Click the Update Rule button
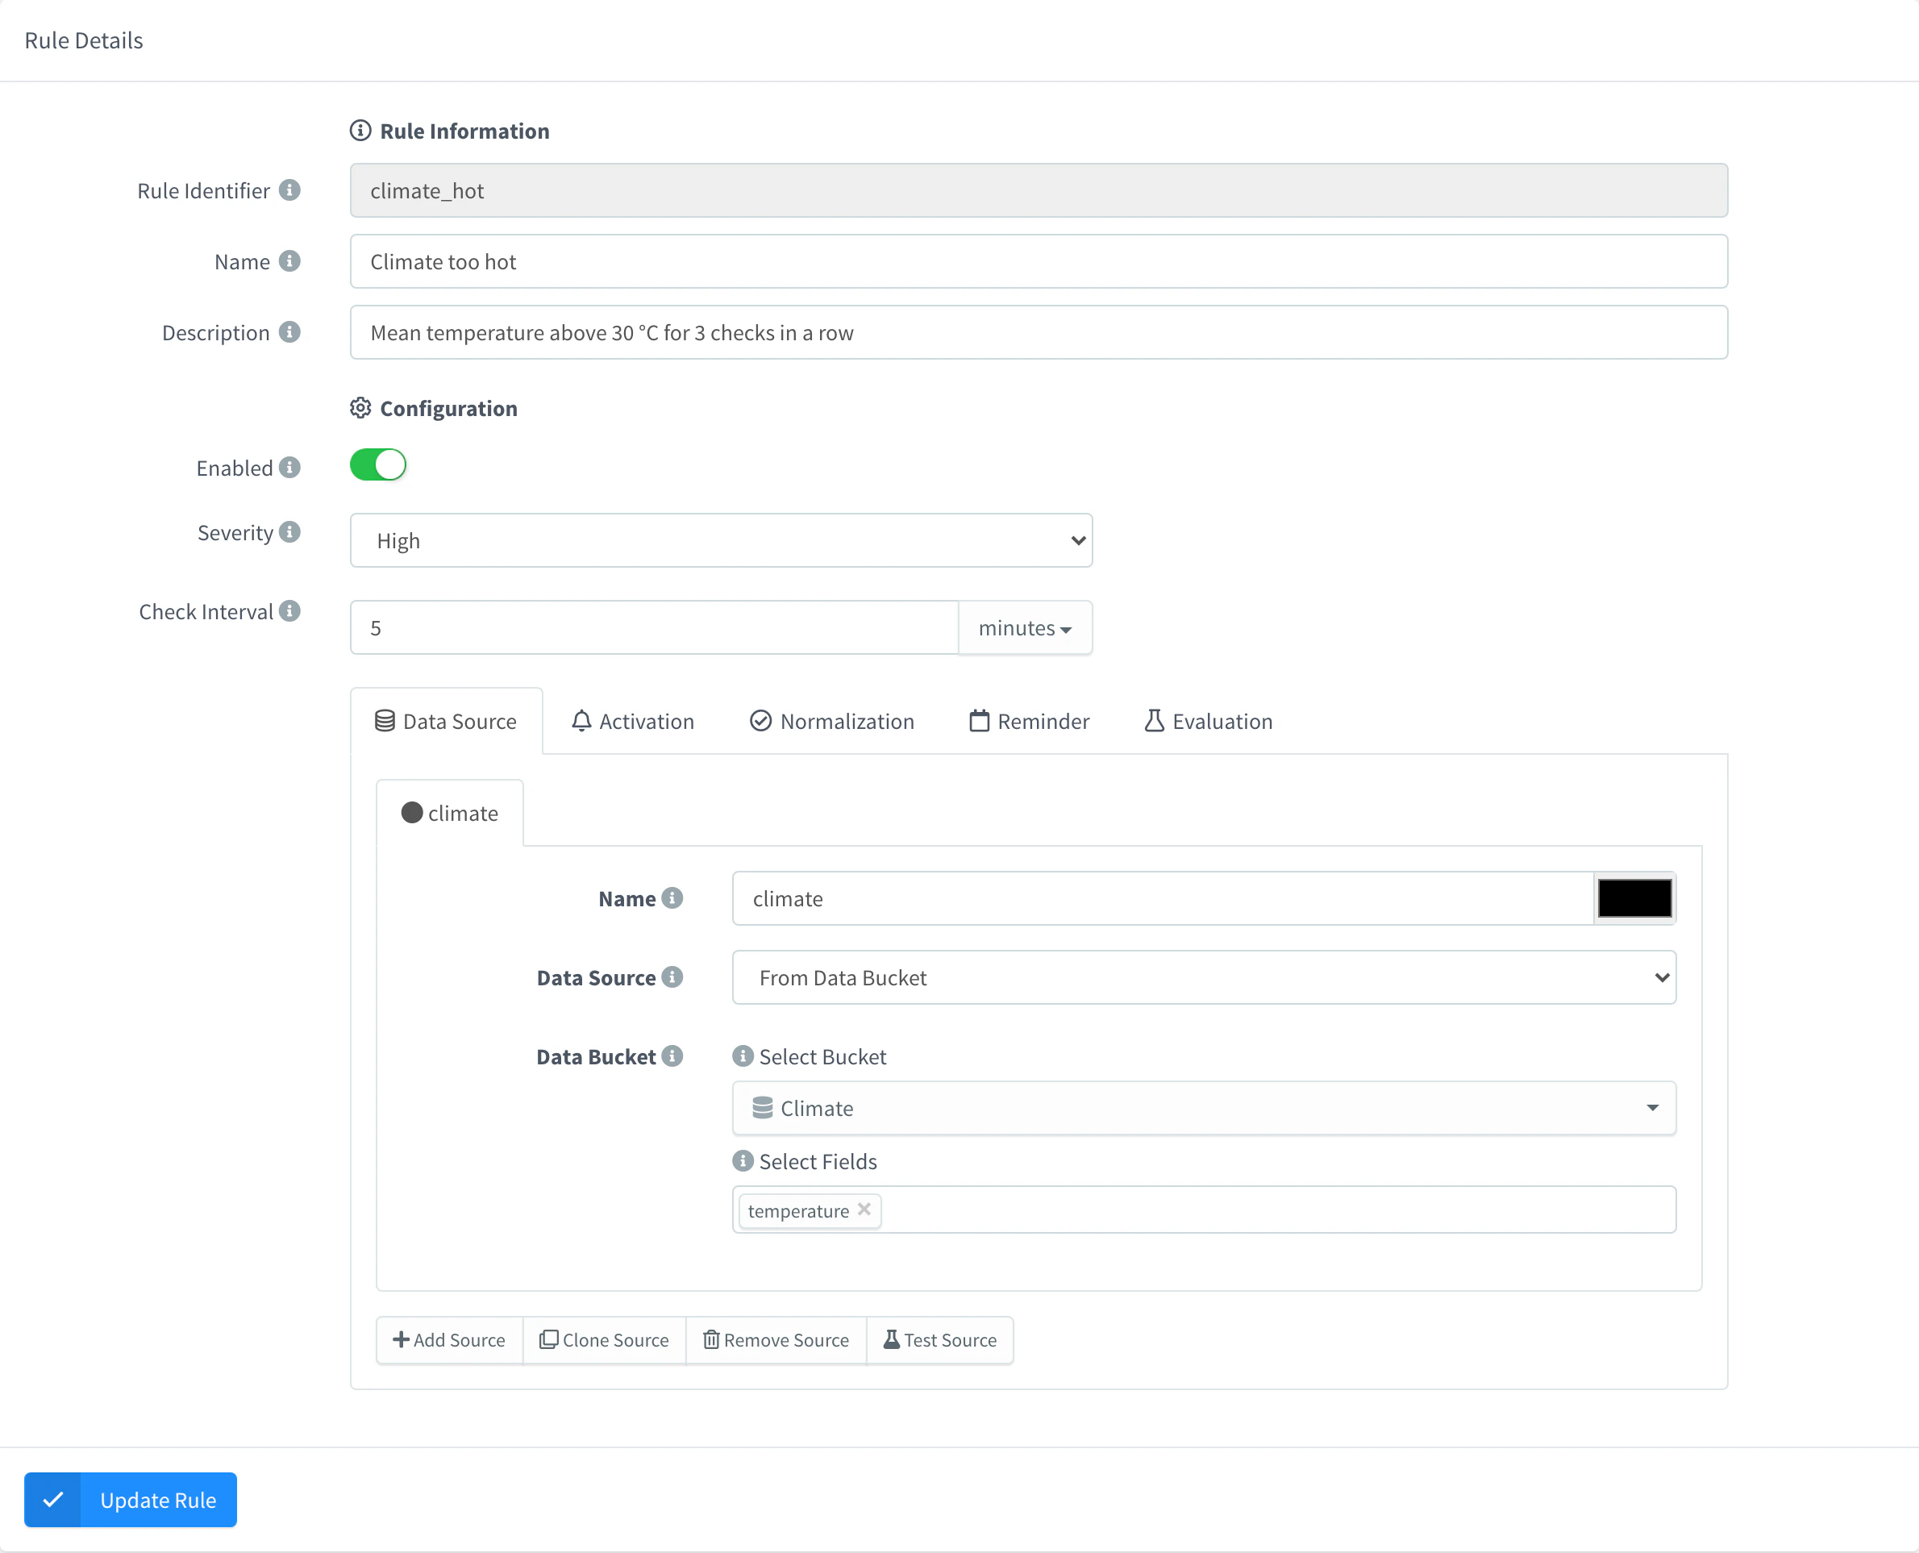 coord(131,1499)
